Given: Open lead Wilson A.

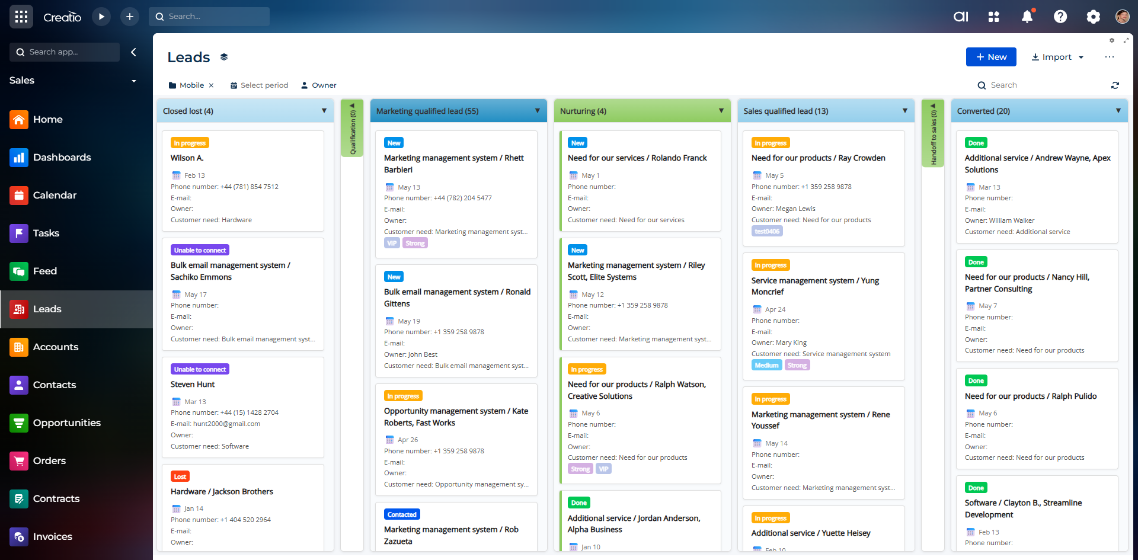Looking at the screenshot, I should pos(187,158).
